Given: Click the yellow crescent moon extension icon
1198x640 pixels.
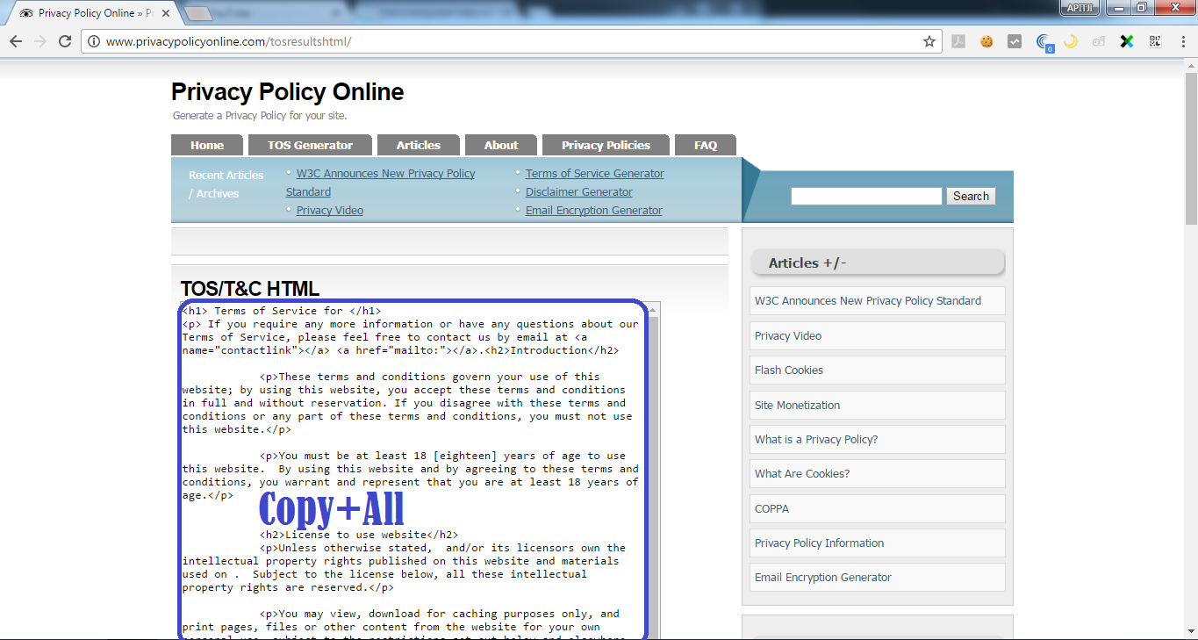Looking at the screenshot, I should [x=1071, y=41].
